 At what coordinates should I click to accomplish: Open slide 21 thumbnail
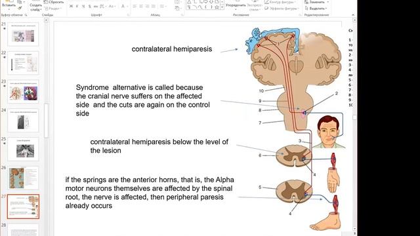23,34
